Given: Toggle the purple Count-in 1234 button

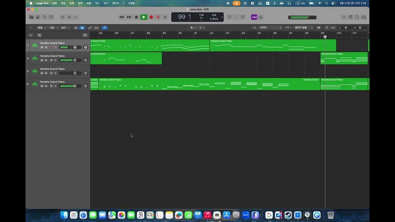Looking at the screenshot, I should coord(254,17).
